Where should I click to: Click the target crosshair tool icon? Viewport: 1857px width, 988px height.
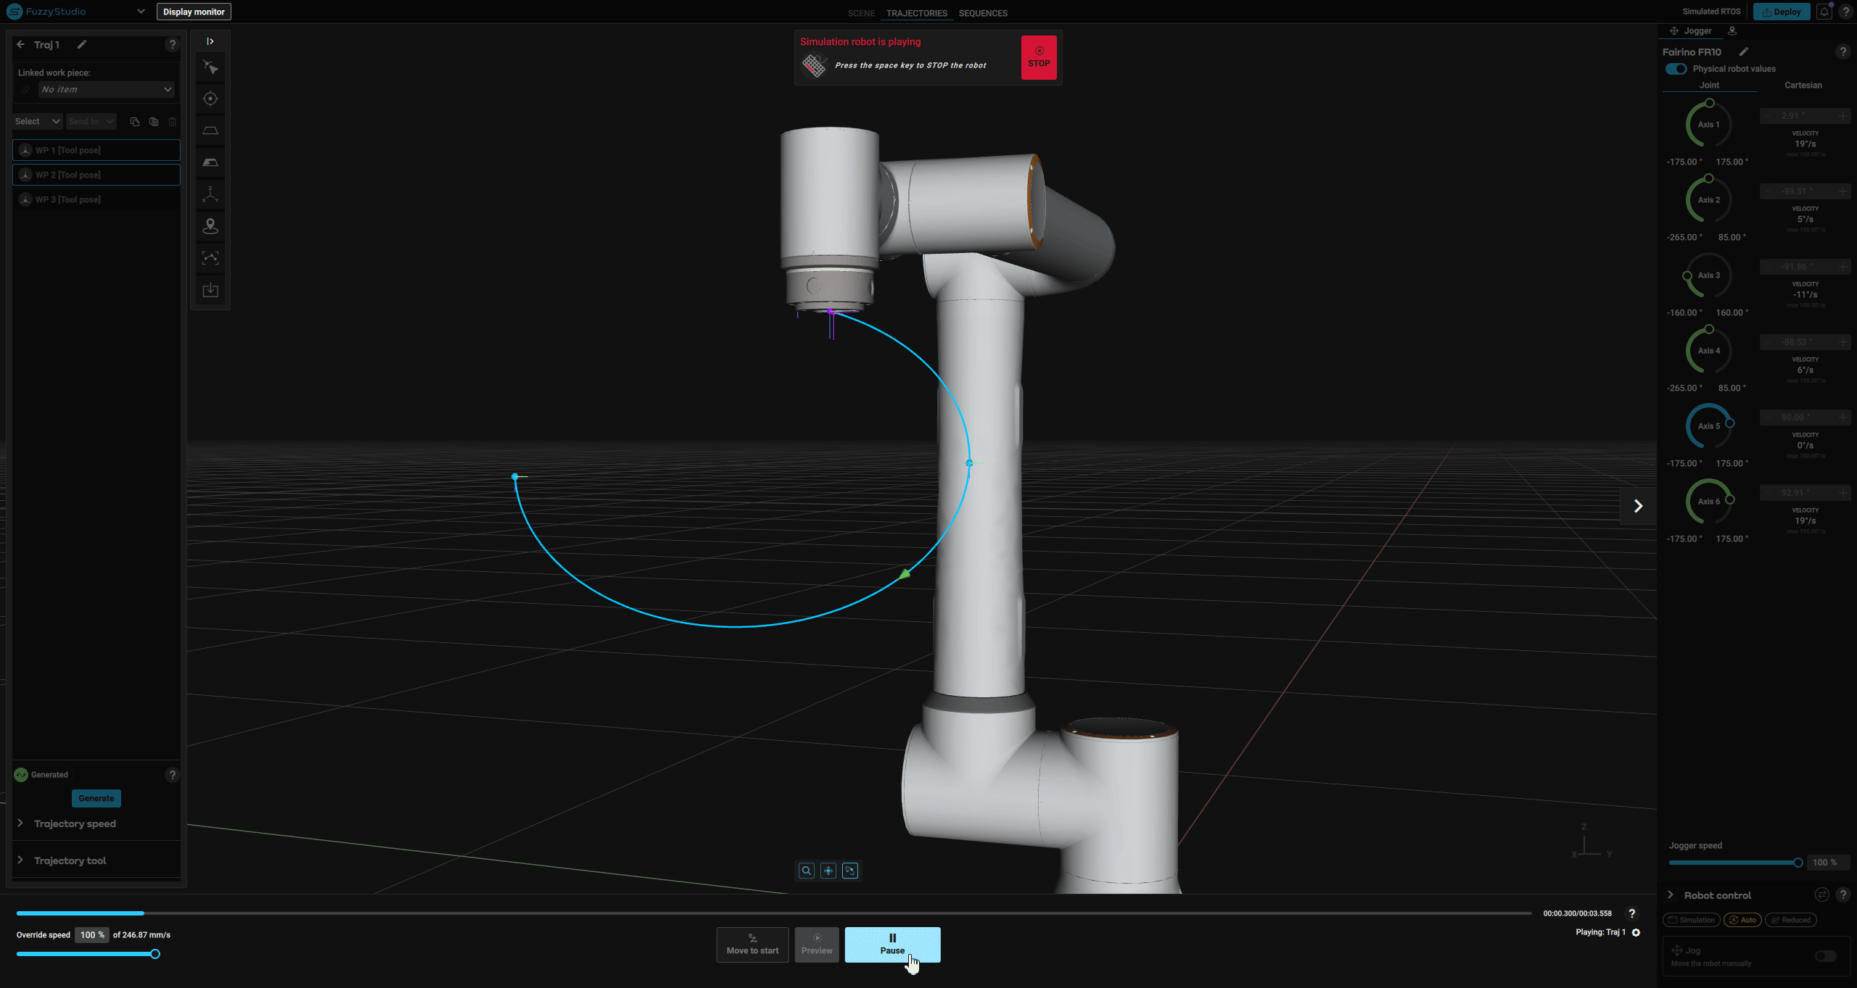[x=210, y=99]
